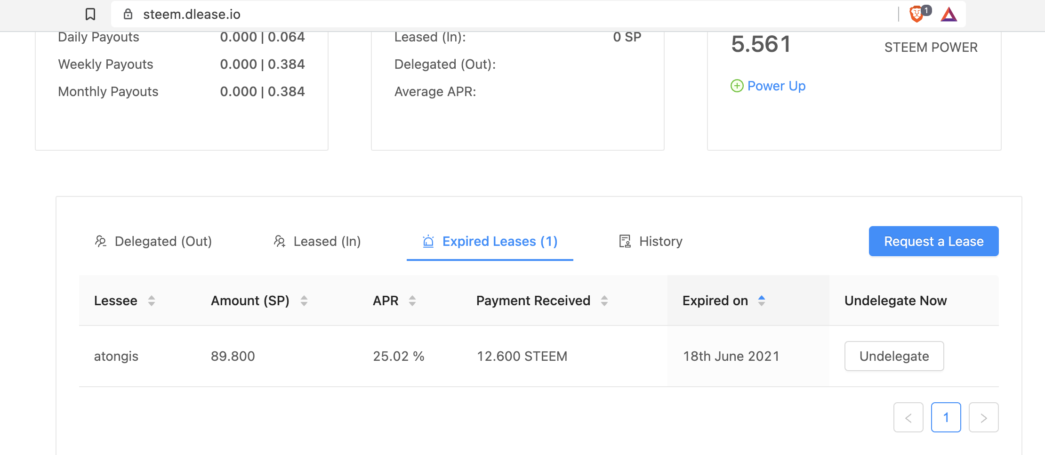The image size is (1045, 455).
Task: Click the History tab document icon
Action: point(625,241)
